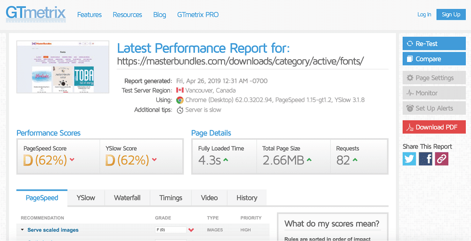Click the PRIORITY column header
Screen dimensions: 471x241
tap(251, 218)
